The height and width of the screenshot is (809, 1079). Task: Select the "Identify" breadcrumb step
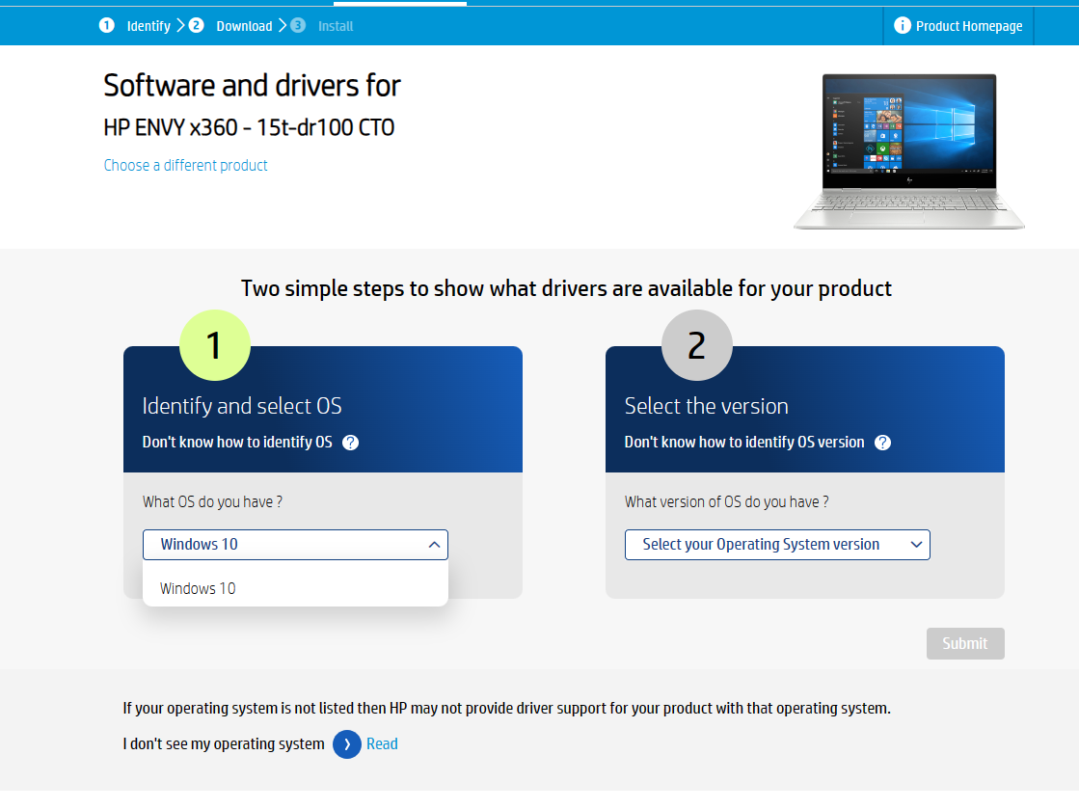point(148,26)
